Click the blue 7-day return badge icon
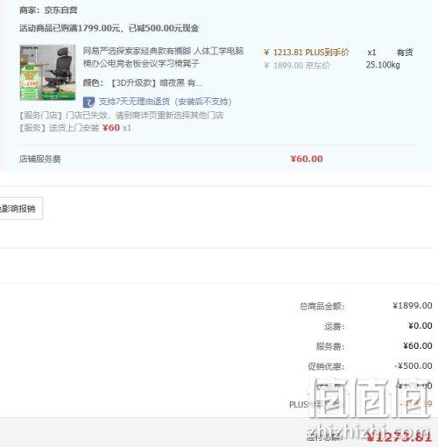Screen dimensions: 438x447 (88, 102)
